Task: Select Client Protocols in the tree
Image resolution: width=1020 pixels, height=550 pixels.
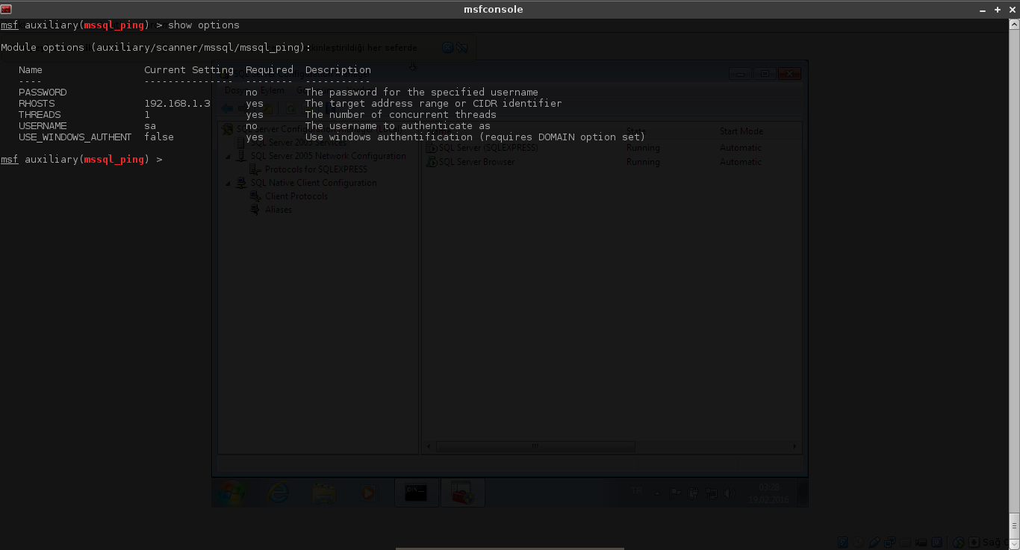Action: coord(296,196)
